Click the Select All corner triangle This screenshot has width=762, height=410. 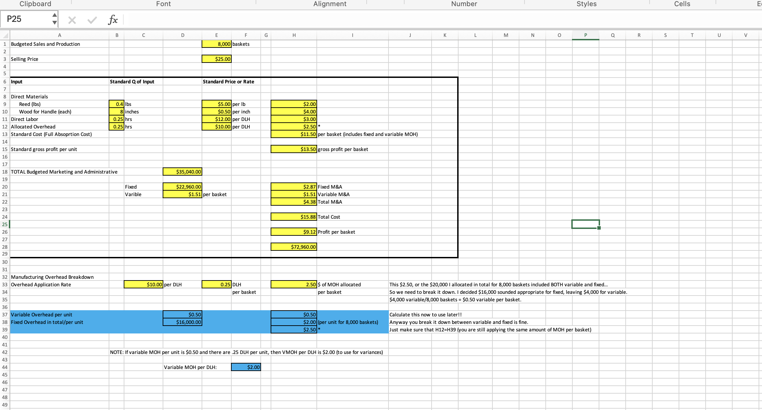coord(5,35)
